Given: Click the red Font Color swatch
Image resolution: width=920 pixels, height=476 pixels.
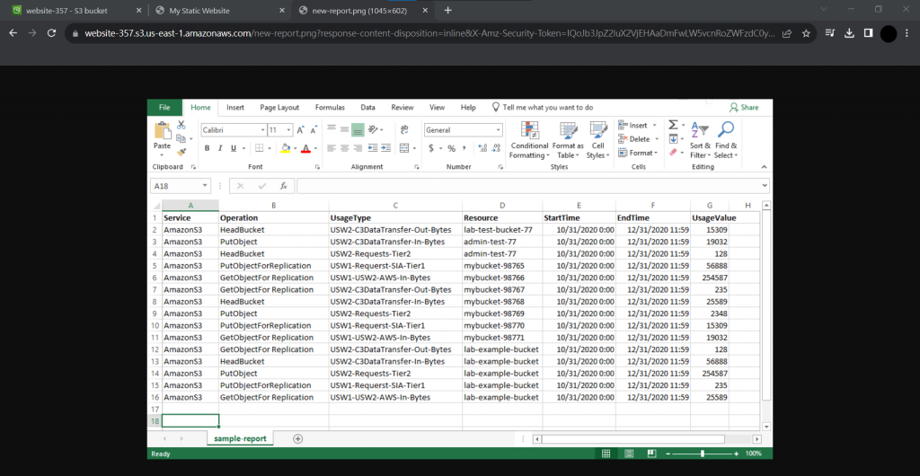Looking at the screenshot, I should pyautogui.click(x=305, y=148).
